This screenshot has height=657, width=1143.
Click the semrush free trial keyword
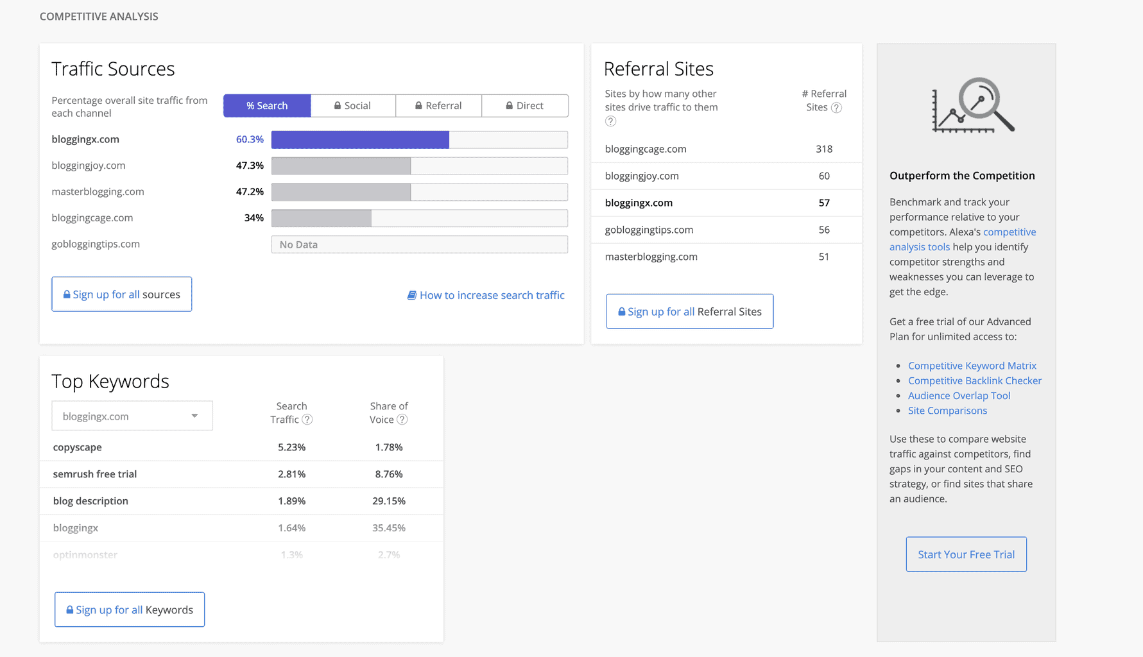pos(95,474)
